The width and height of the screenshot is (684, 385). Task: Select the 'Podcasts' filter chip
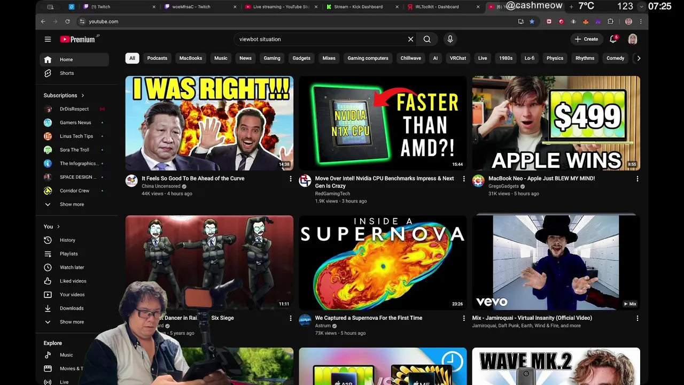(x=157, y=58)
